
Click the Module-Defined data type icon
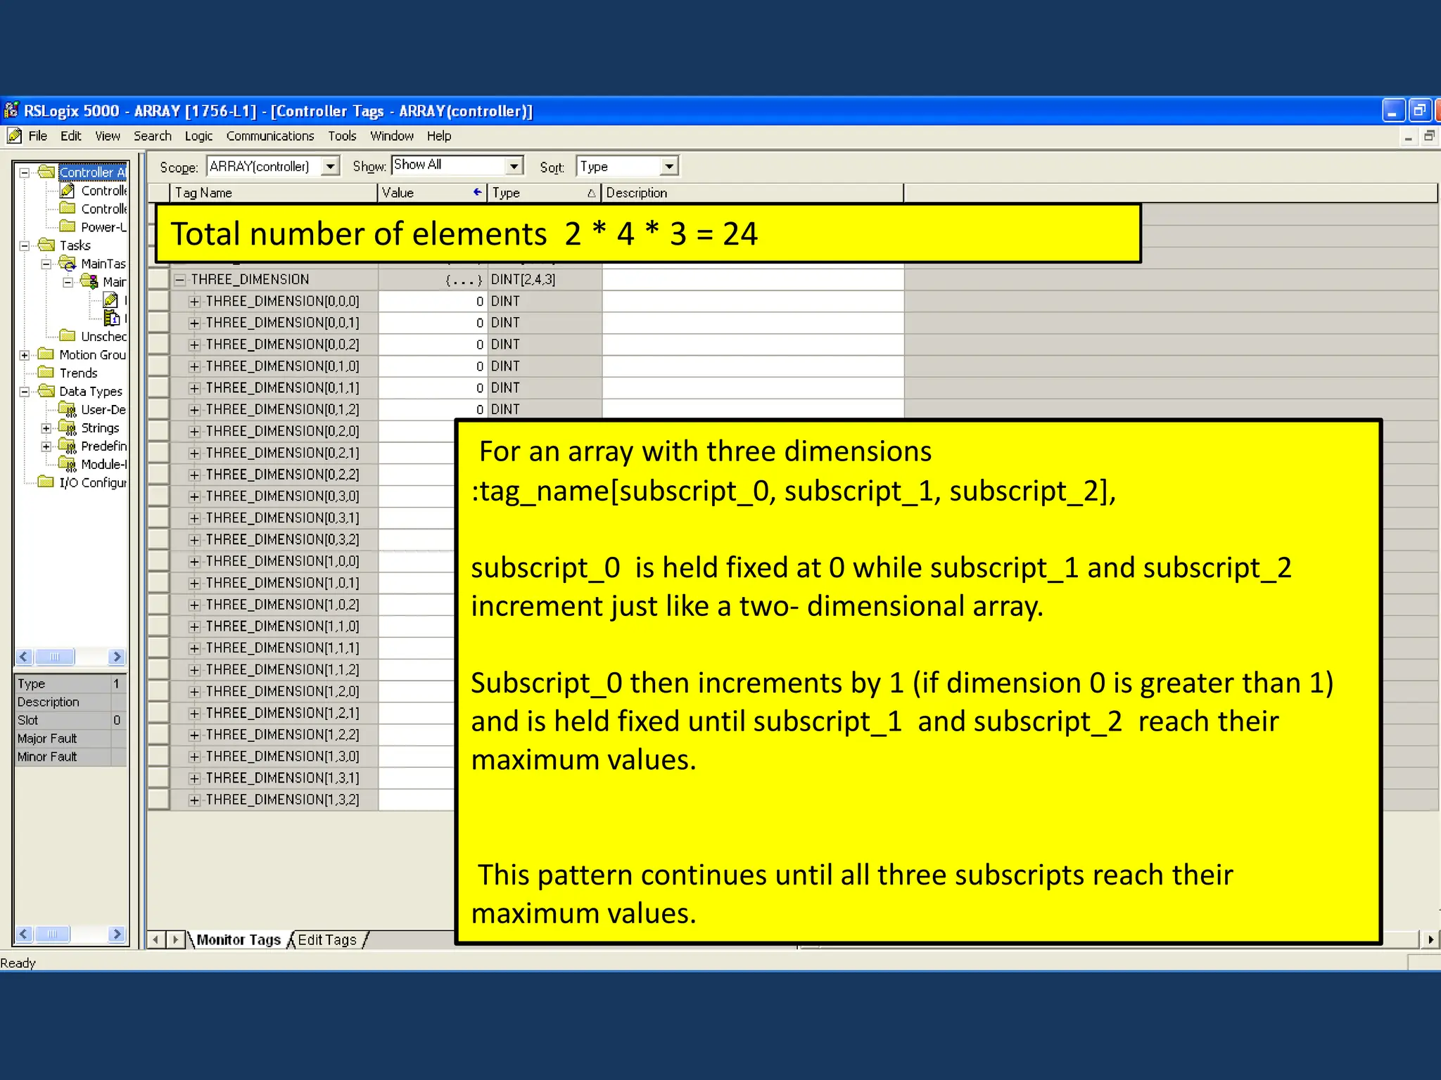(x=68, y=464)
